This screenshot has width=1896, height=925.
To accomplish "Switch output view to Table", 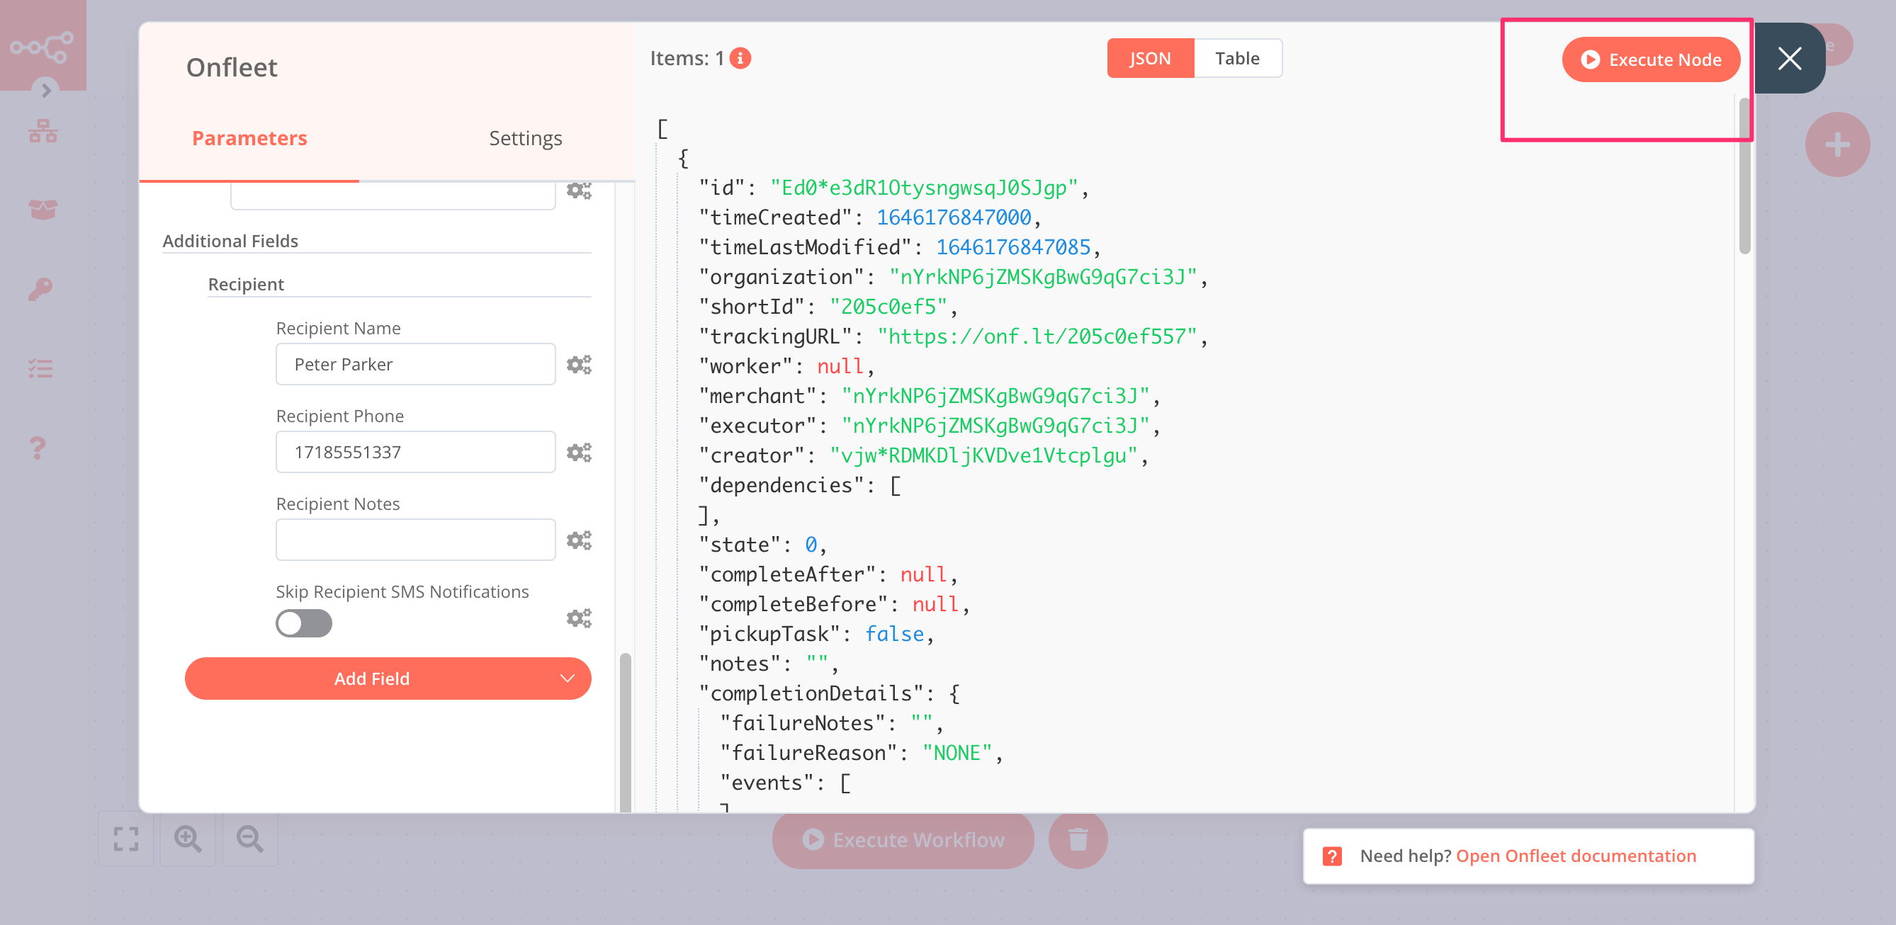I will click(1237, 58).
